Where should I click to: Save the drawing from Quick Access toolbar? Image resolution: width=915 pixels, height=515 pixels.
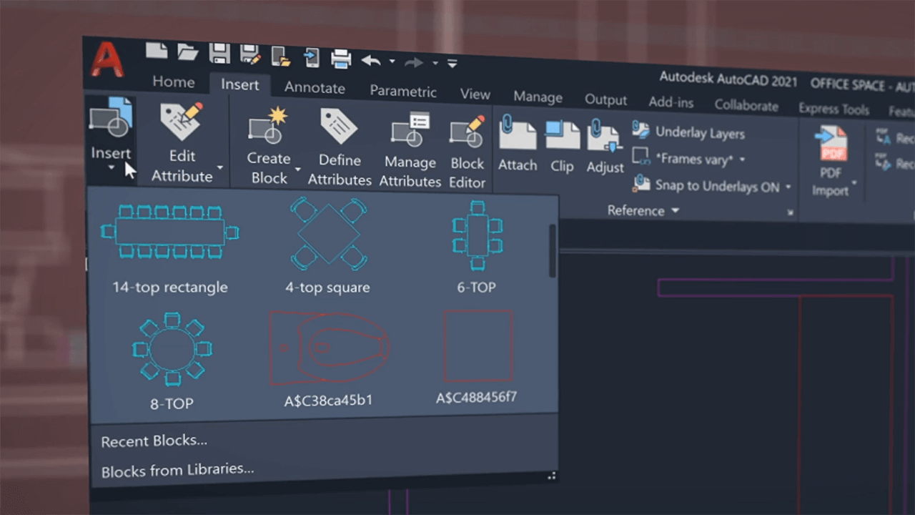(x=219, y=53)
